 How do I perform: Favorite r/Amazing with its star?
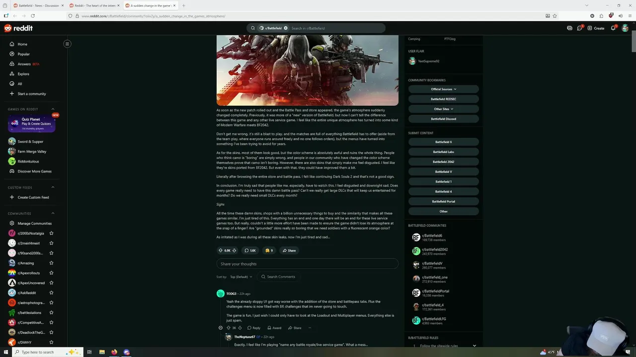tap(51, 263)
